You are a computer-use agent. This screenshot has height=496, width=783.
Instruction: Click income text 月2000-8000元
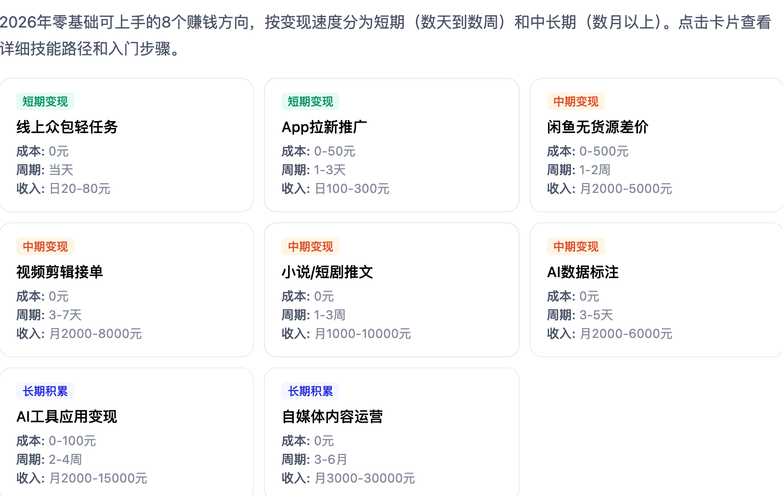click(96, 334)
